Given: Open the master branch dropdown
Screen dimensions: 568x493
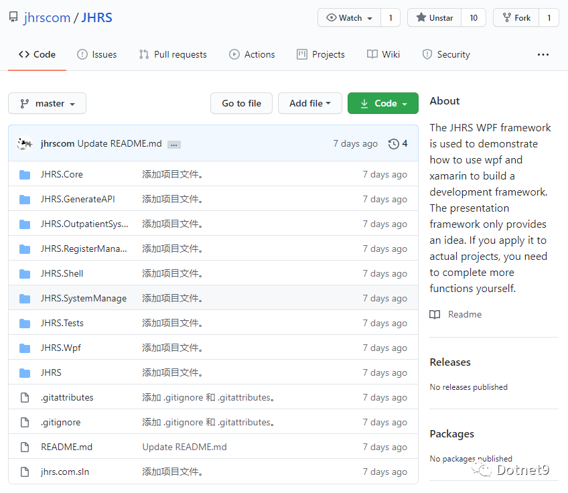Looking at the screenshot, I should 47,103.
